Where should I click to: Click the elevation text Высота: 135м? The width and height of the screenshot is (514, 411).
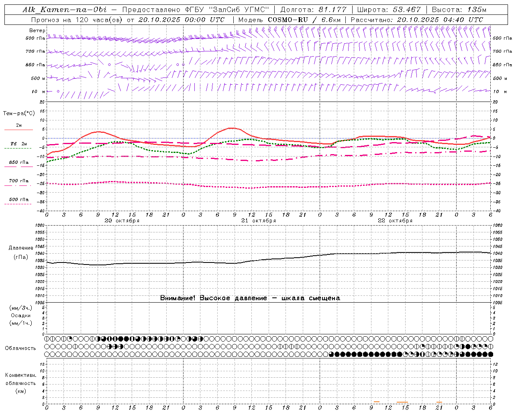(459, 10)
